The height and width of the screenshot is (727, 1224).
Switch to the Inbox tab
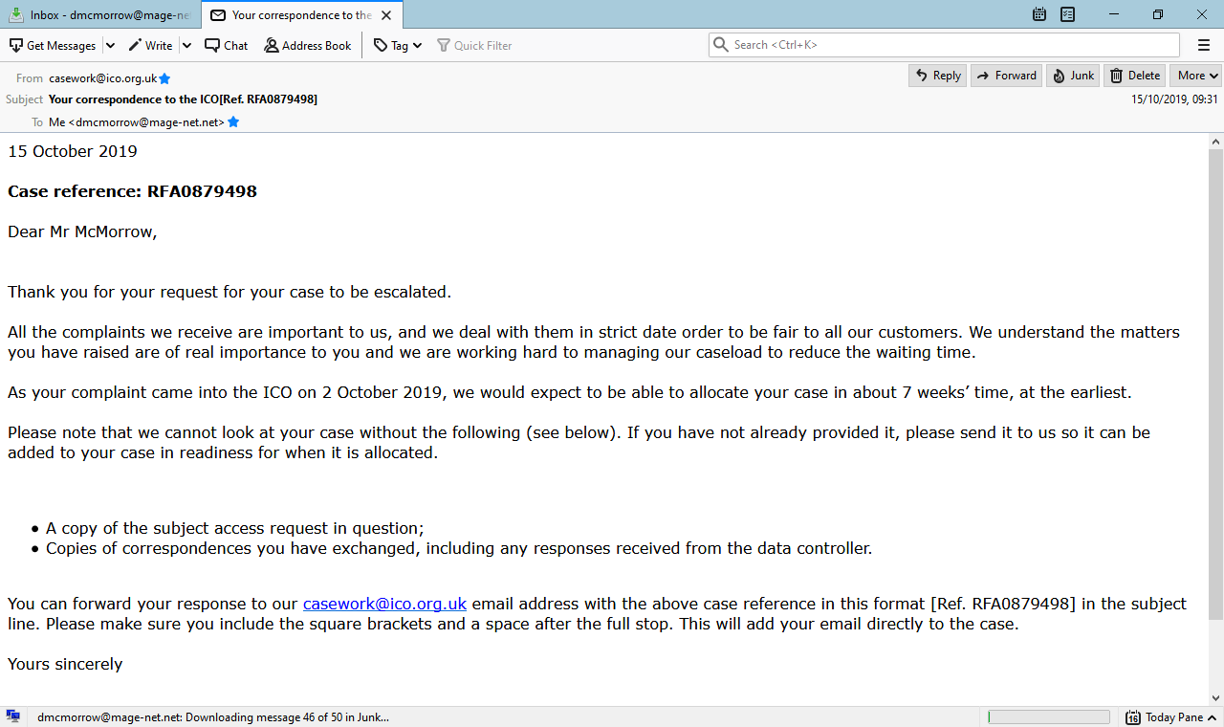(100, 14)
